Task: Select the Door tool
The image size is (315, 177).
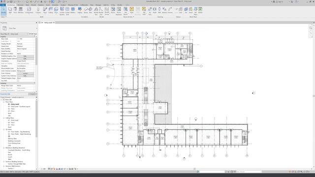Action: (x=15, y=10)
